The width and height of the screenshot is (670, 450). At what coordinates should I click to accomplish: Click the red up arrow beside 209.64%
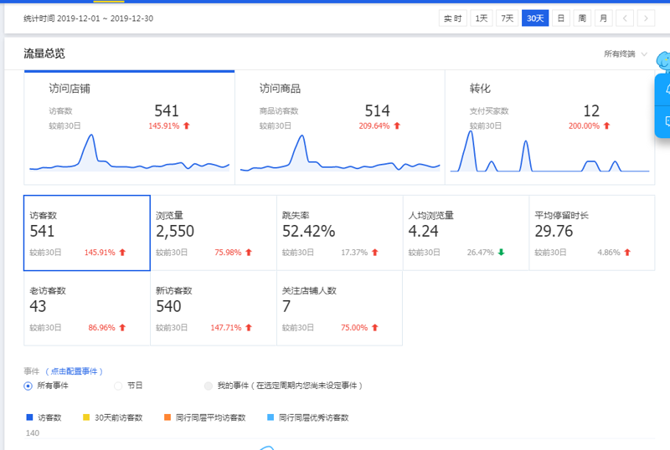point(397,125)
